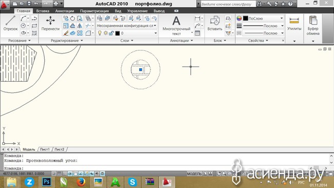The image size is (334, 188).
Task: Pick the erase tool
Action: (66, 33)
